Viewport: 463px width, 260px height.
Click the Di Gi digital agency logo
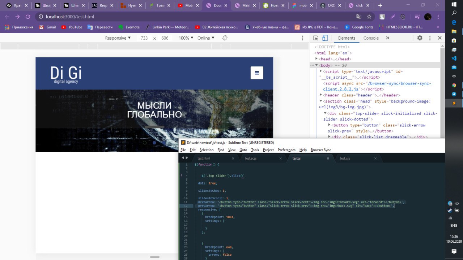click(66, 75)
